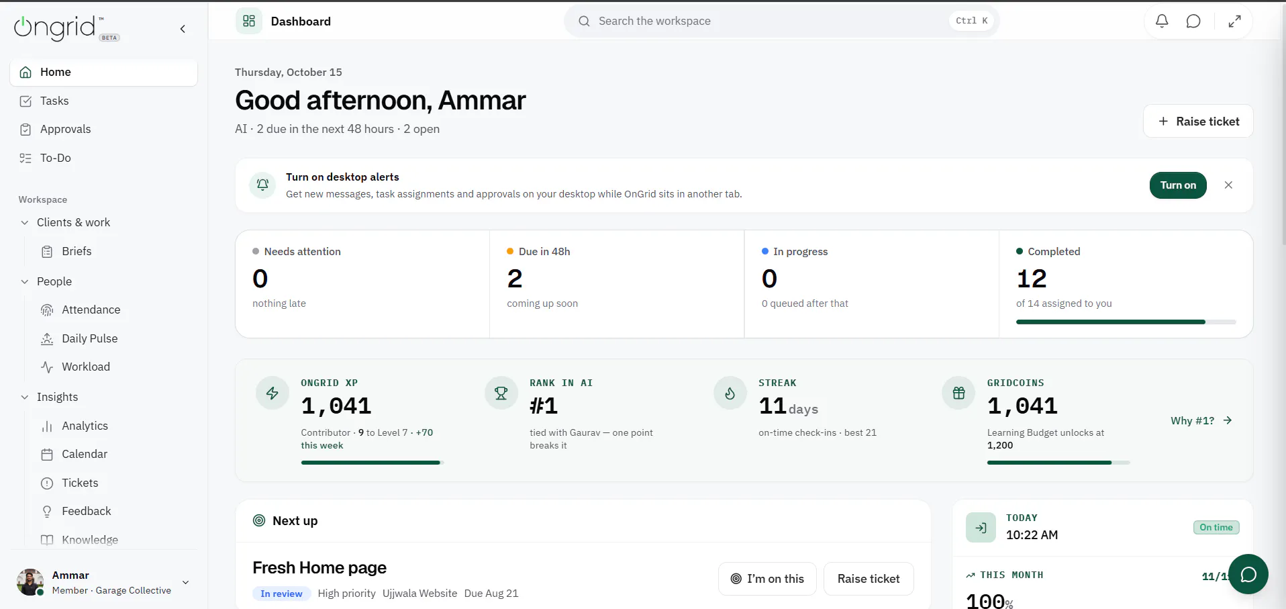The height and width of the screenshot is (609, 1286).
Task: Click the Dashboard grid icon
Action: 249,21
